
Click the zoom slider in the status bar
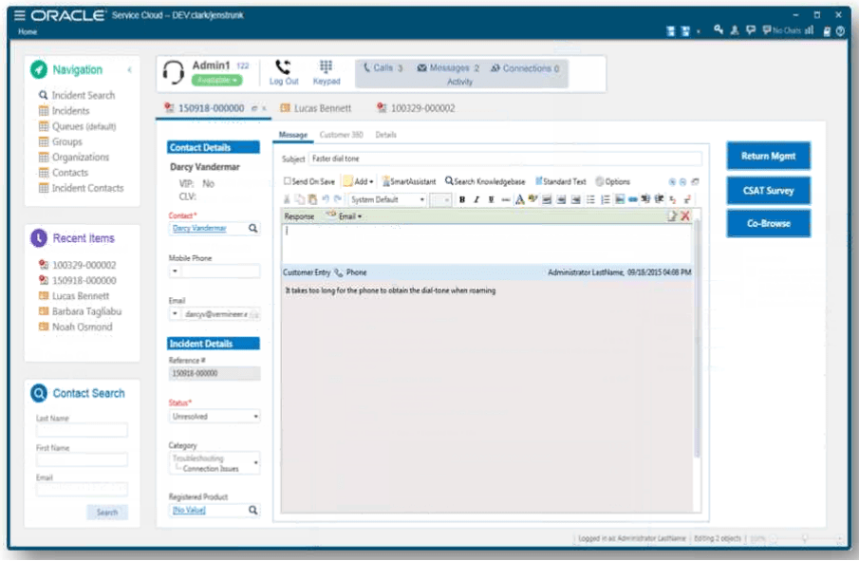(806, 539)
